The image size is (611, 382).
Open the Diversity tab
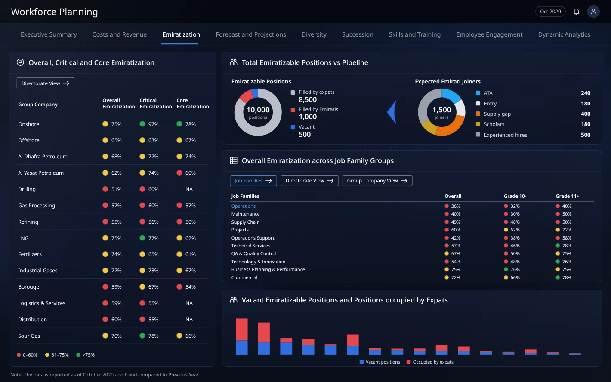[314, 34]
